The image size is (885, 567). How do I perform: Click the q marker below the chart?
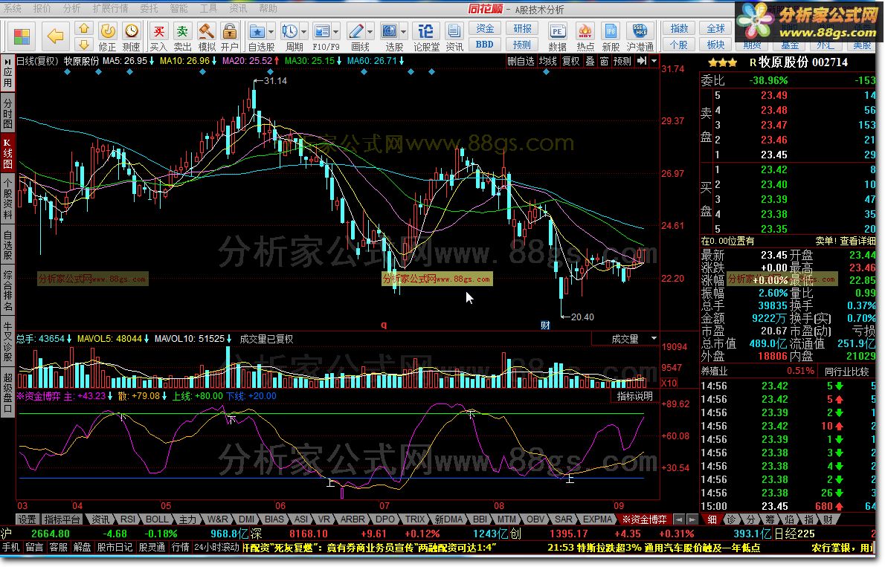click(384, 325)
